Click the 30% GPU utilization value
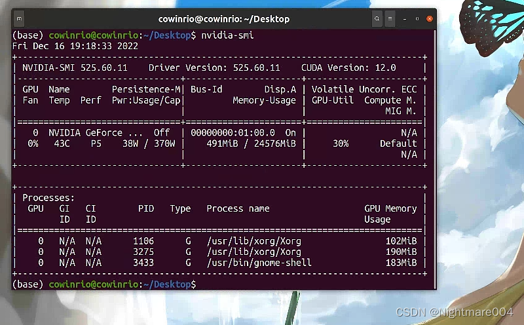Image resolution: width=524 pixels, height=325 pixels. (341, 143)
